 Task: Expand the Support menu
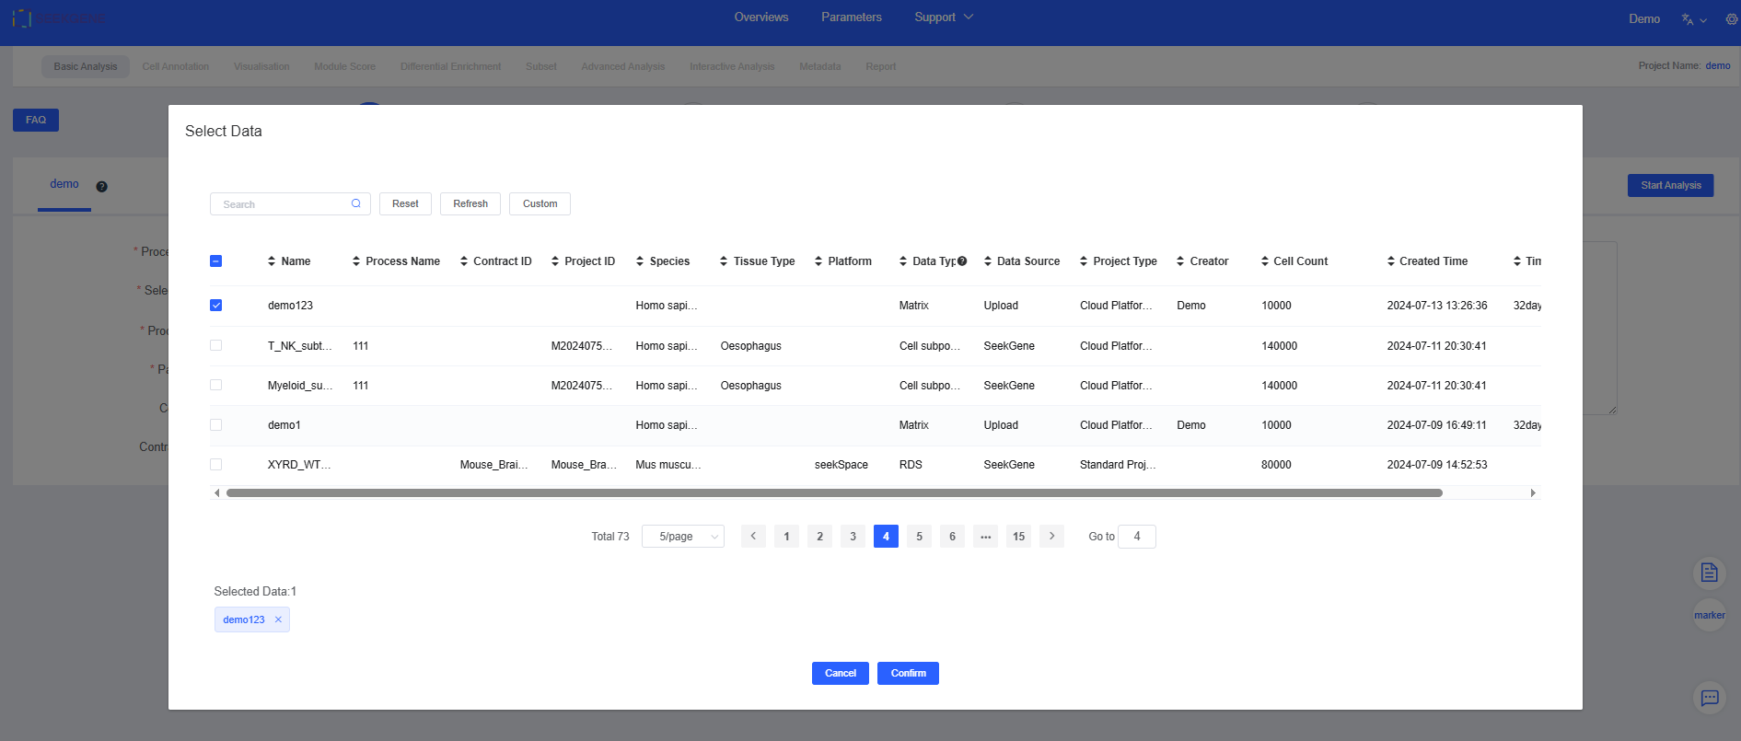(x=943, y=17)
